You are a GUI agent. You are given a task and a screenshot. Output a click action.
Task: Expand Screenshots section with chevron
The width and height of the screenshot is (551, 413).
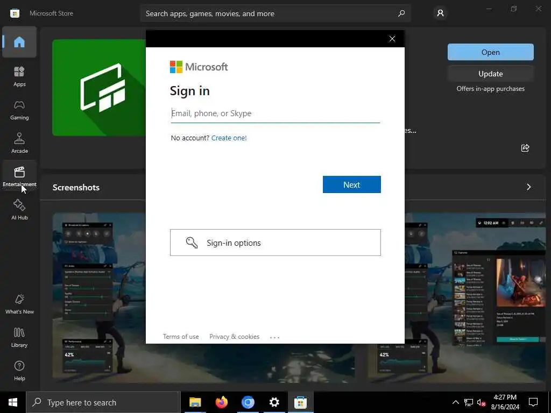[x=528, y=187]
